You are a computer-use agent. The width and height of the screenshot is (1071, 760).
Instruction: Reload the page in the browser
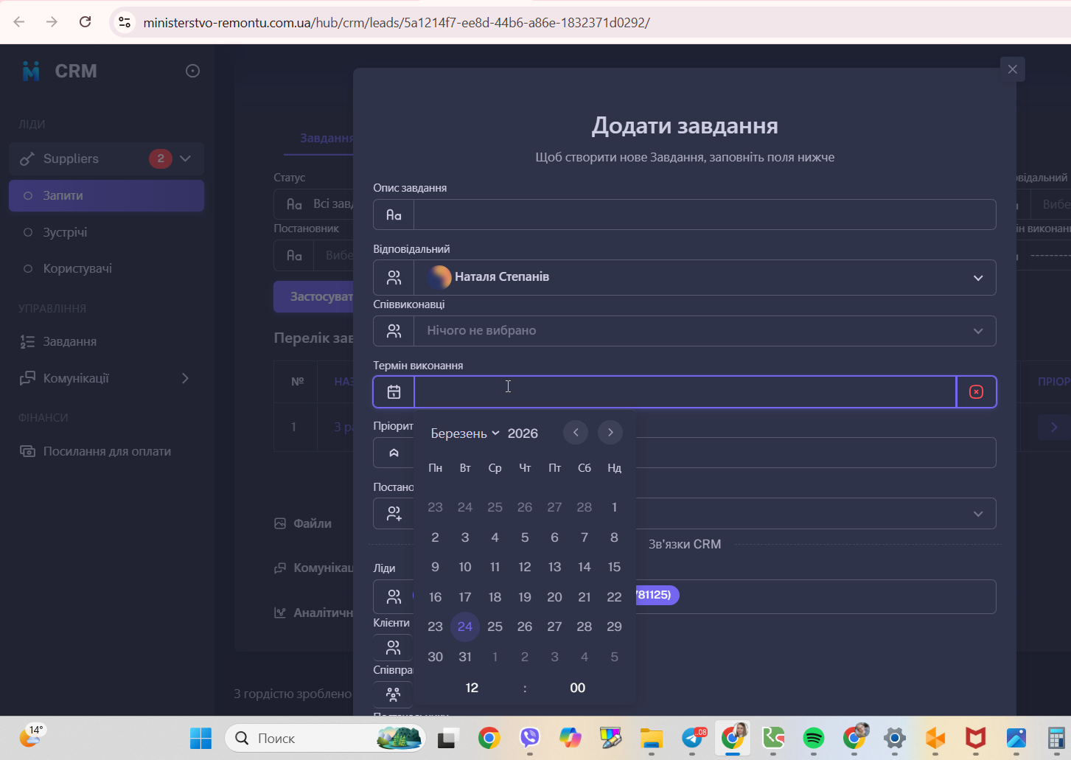tap(86, 22)
